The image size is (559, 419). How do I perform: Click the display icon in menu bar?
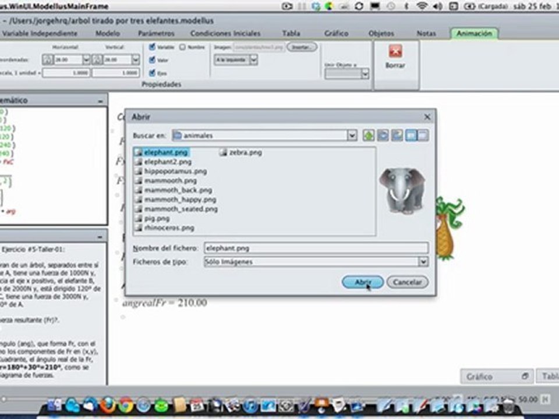[375, 6]
